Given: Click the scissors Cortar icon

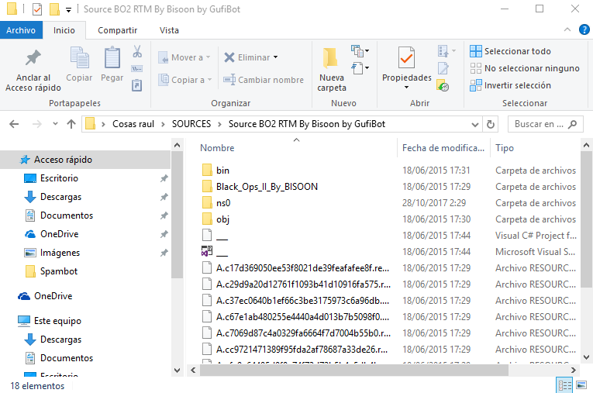Looking at the screenshot, I should pos(137,51).
